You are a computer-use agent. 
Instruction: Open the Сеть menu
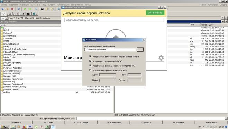point(33,4)
